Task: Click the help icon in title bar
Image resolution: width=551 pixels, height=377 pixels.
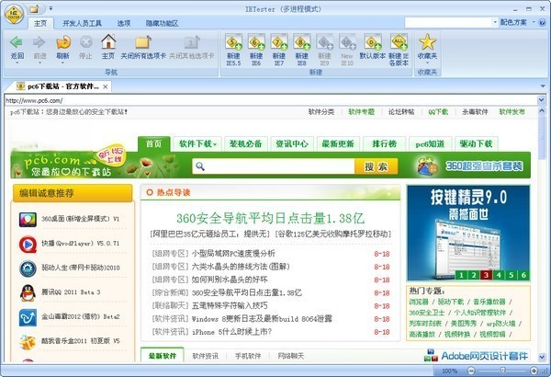Action: [x=543, y=23]
